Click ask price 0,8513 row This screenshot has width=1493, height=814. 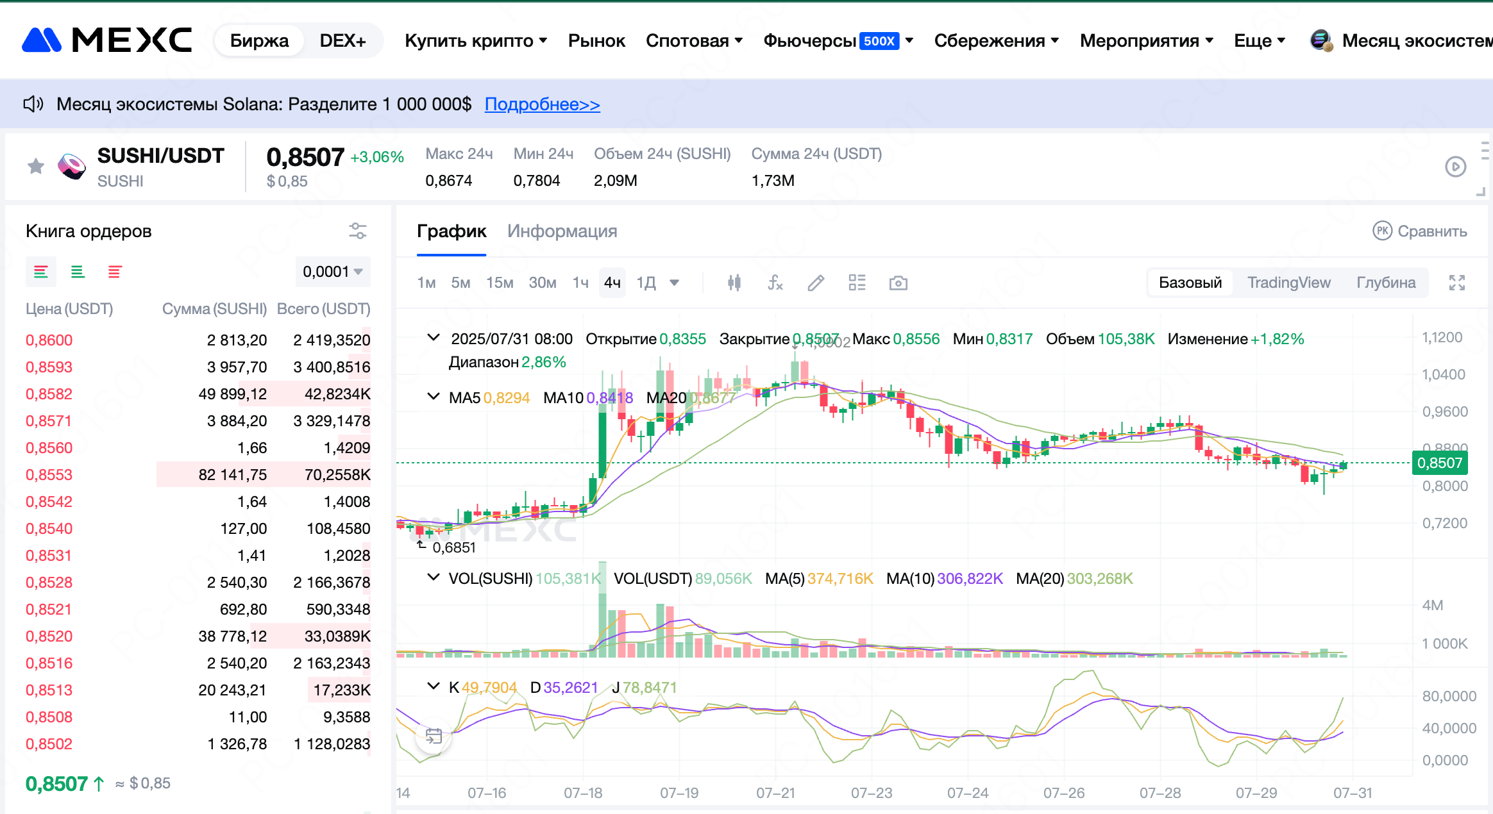198,690
